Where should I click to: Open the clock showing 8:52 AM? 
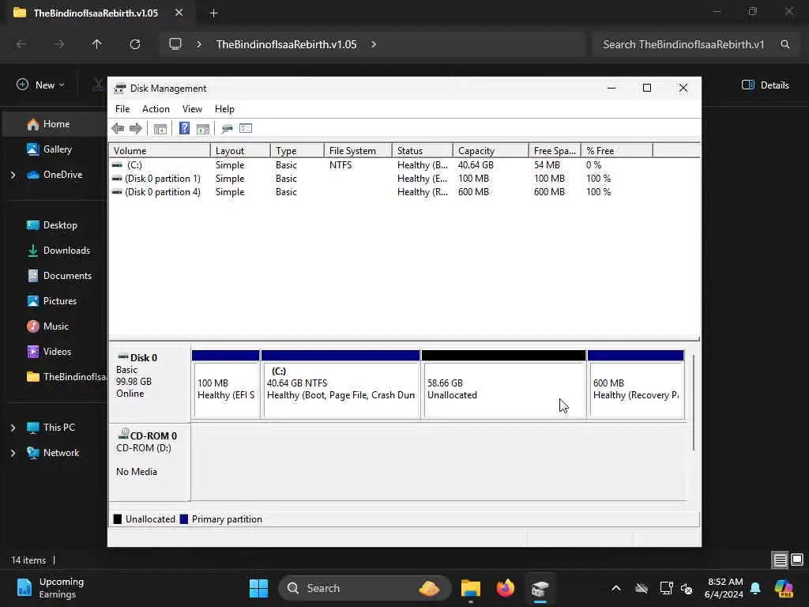[x=724, y=588]
